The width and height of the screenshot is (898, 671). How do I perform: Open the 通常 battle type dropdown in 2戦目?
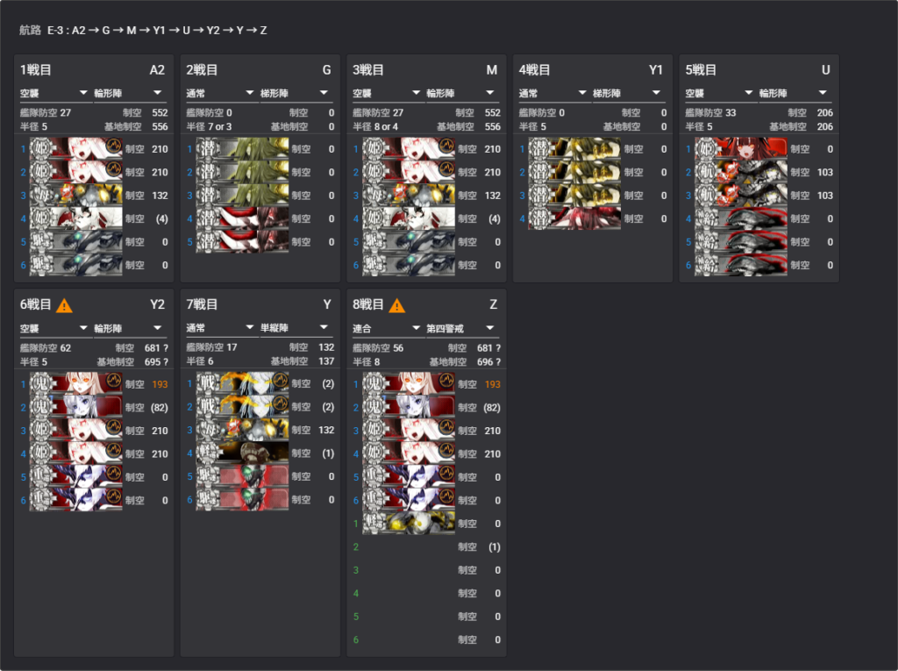coord(220,93)
